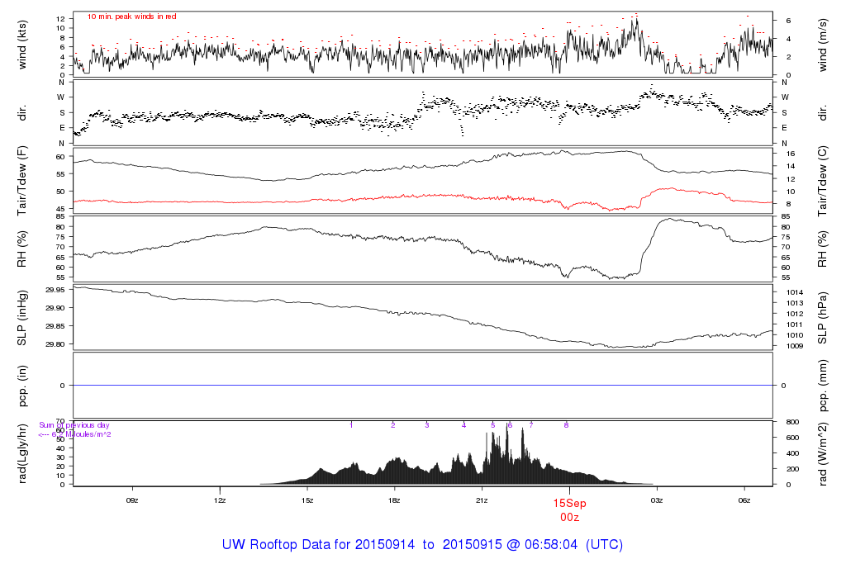Click the 'MJoules/m^2' annotation line

pos(74,434)
